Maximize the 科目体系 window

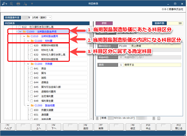click(x=175, y=4)
